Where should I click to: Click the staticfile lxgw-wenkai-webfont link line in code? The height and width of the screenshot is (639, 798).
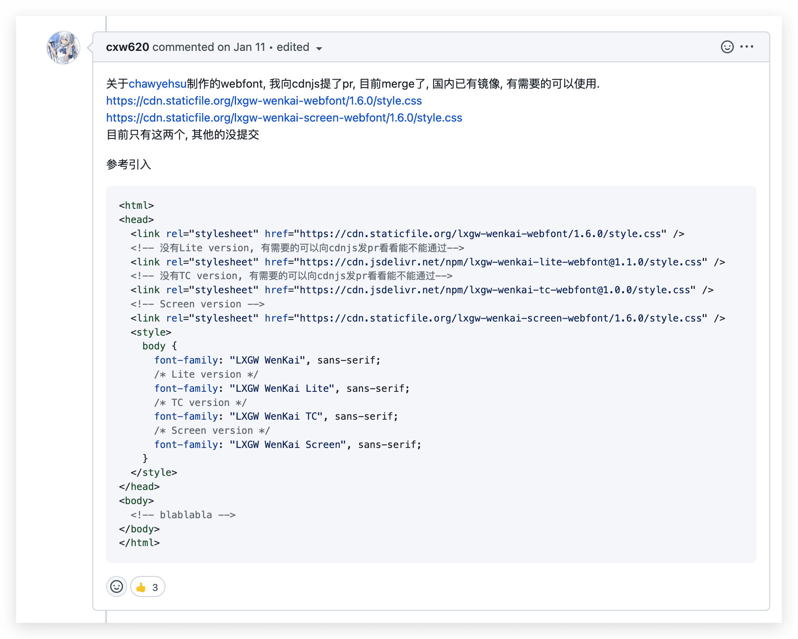point(407,233)
